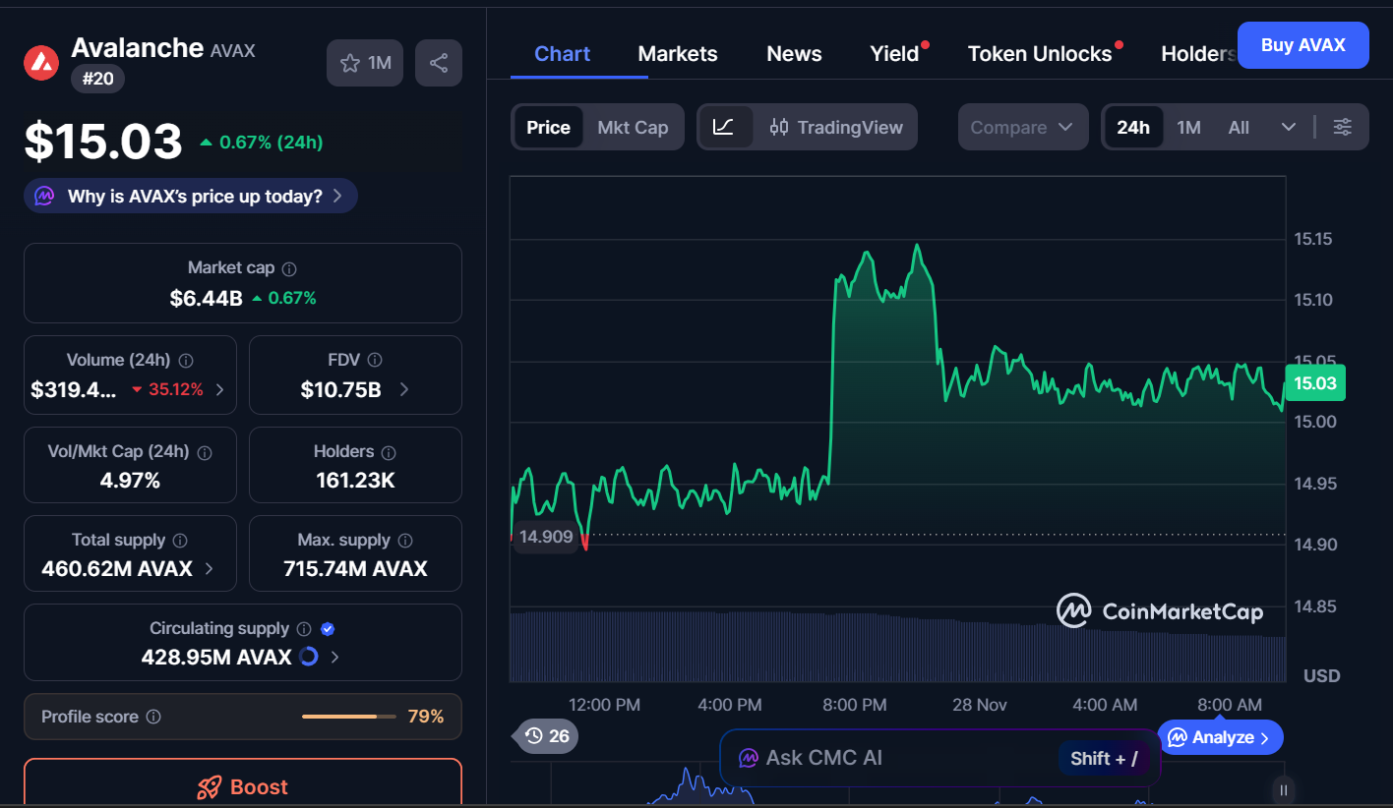Image resolution: width=1393 pixels, height=808 pixels.
Task: Click the Avalanche red logo
Action: [x=41, y=62]
